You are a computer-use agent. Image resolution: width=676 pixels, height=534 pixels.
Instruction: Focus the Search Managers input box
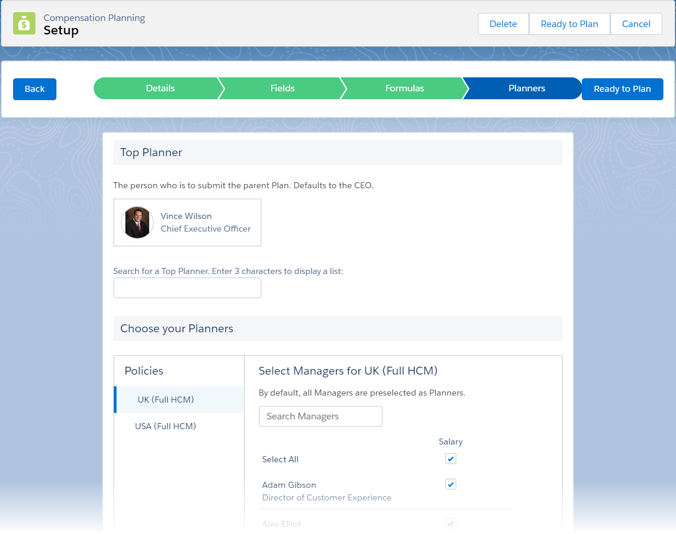coord(321,417)
